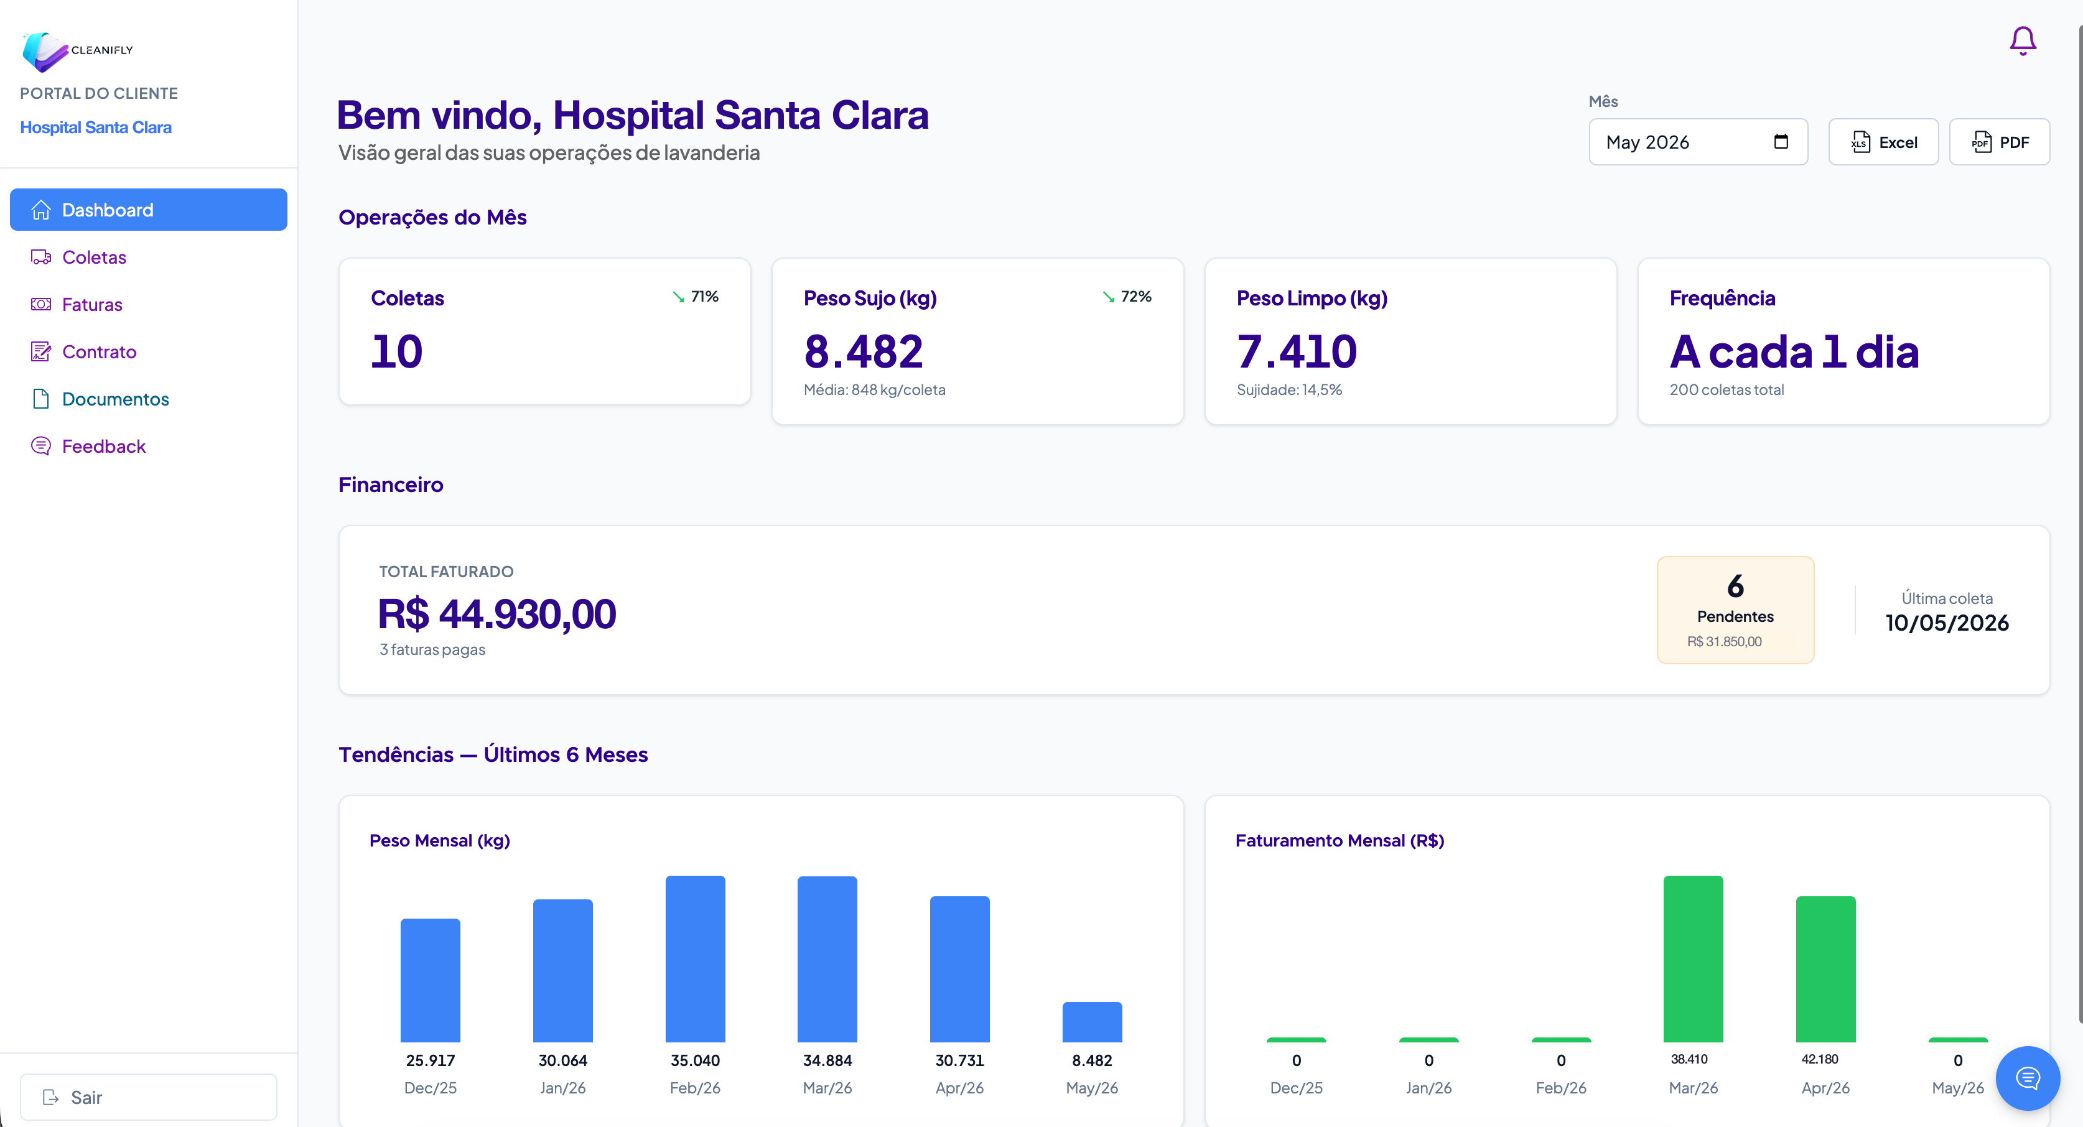Click the Apr/26 green revenue bar
The image size is (2083, 1127).
pos(1826,968)
